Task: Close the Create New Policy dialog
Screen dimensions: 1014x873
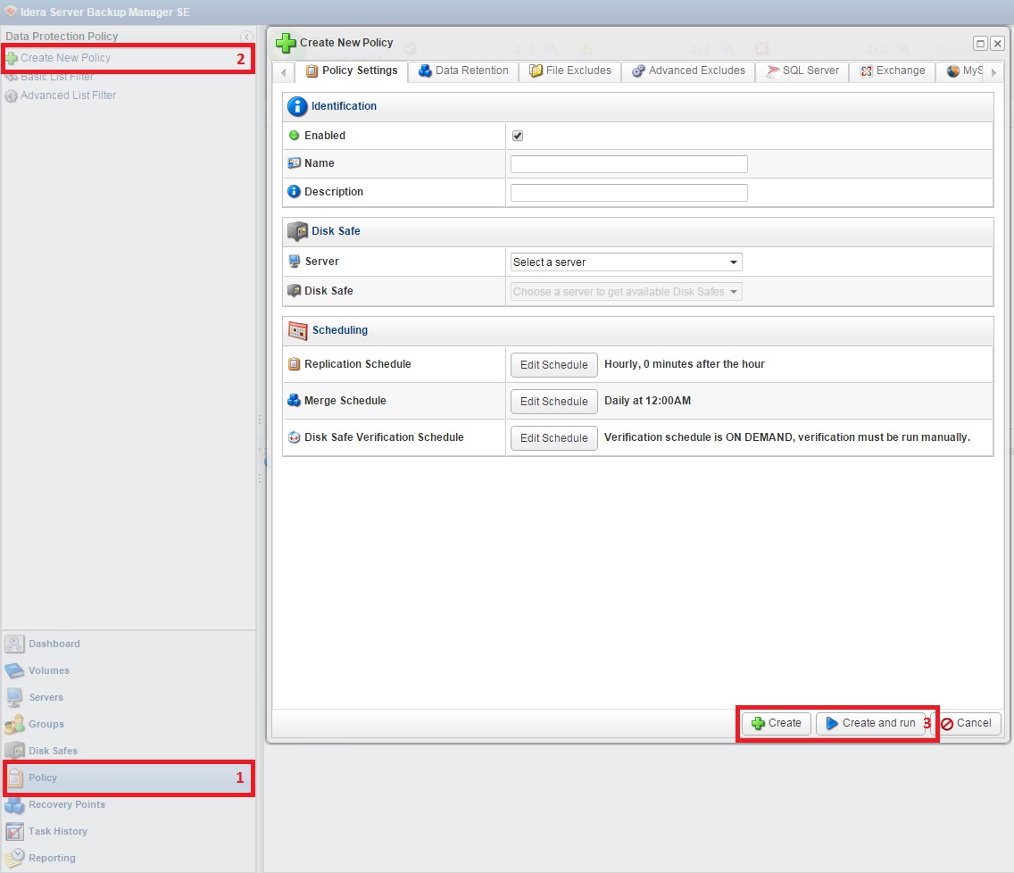Action: coord(997,44)
